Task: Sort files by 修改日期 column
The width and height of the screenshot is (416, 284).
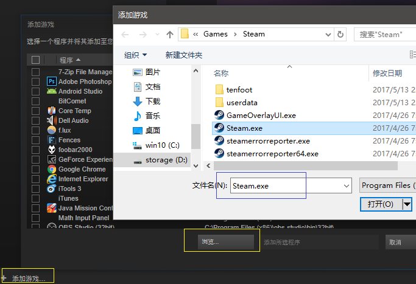Action: coord(387,74)
